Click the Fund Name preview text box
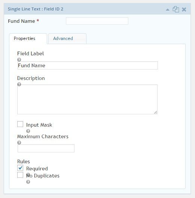This screenshot has height=198, width=195. [97, 21]
